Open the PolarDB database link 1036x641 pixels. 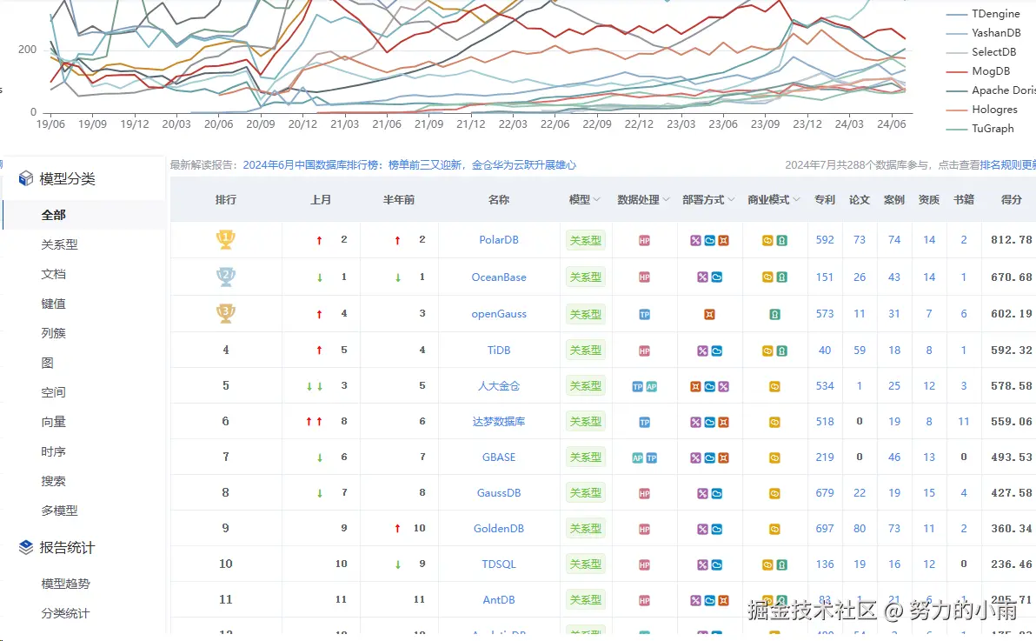tap(499, 240)
